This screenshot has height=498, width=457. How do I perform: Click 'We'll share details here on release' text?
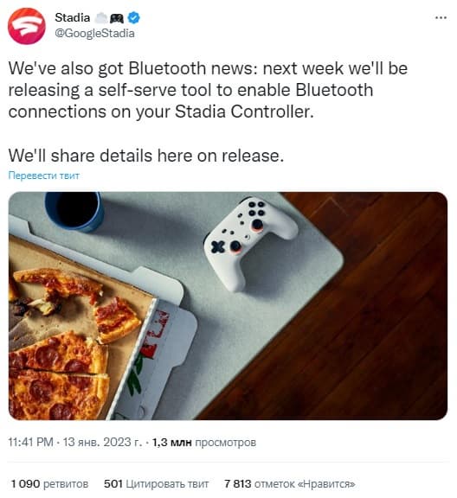[146, 156]
